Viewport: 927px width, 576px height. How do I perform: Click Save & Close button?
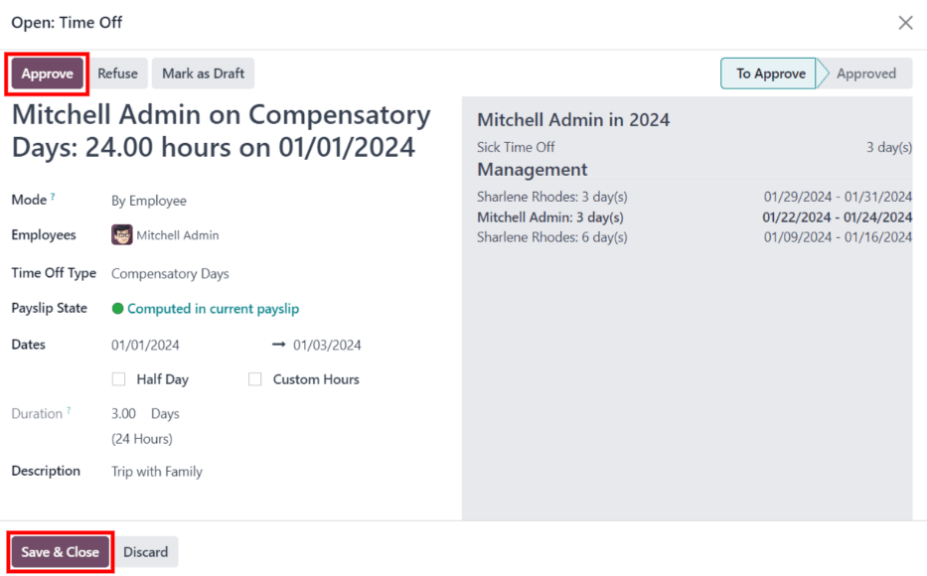(61, 552)
